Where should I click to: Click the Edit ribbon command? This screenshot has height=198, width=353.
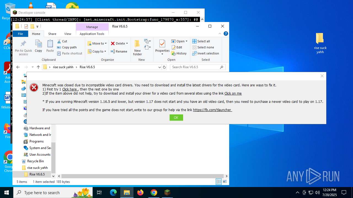click(177, 47)
